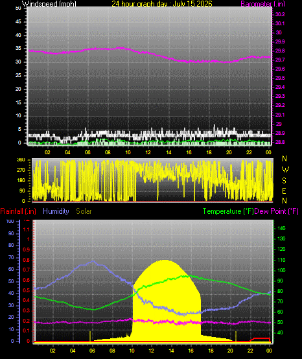This screenshot has width=302, height=359.
Task: Click the 130 temperature axis value
Action: coord(281,239)
